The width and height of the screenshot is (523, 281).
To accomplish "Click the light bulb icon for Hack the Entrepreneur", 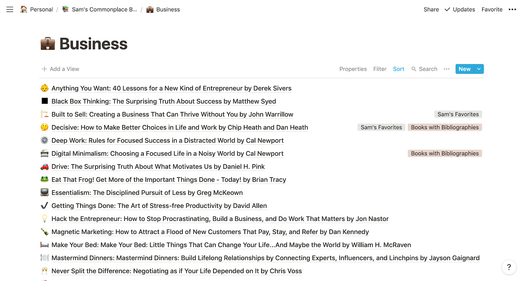I will [x=44, y=219].
